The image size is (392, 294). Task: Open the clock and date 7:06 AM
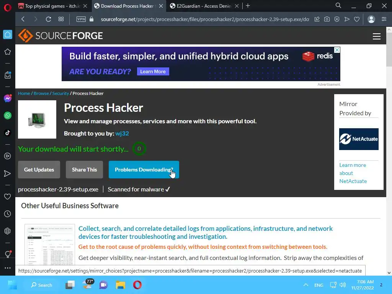363,285
